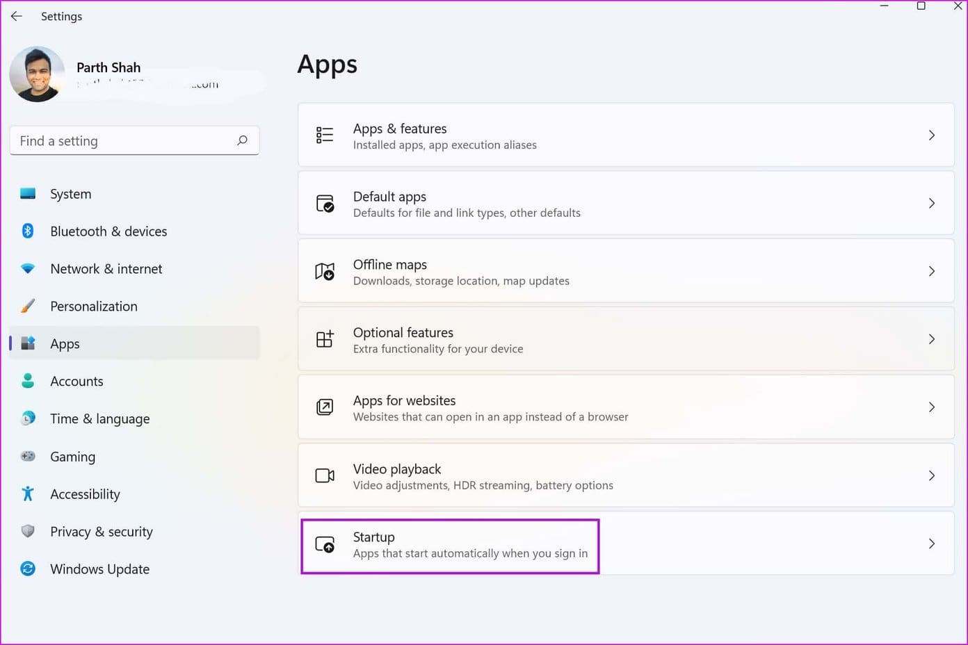This screenshot has height=645, width=968.
Task: Click the System monitor icon
Action: (x=28, y=194)
